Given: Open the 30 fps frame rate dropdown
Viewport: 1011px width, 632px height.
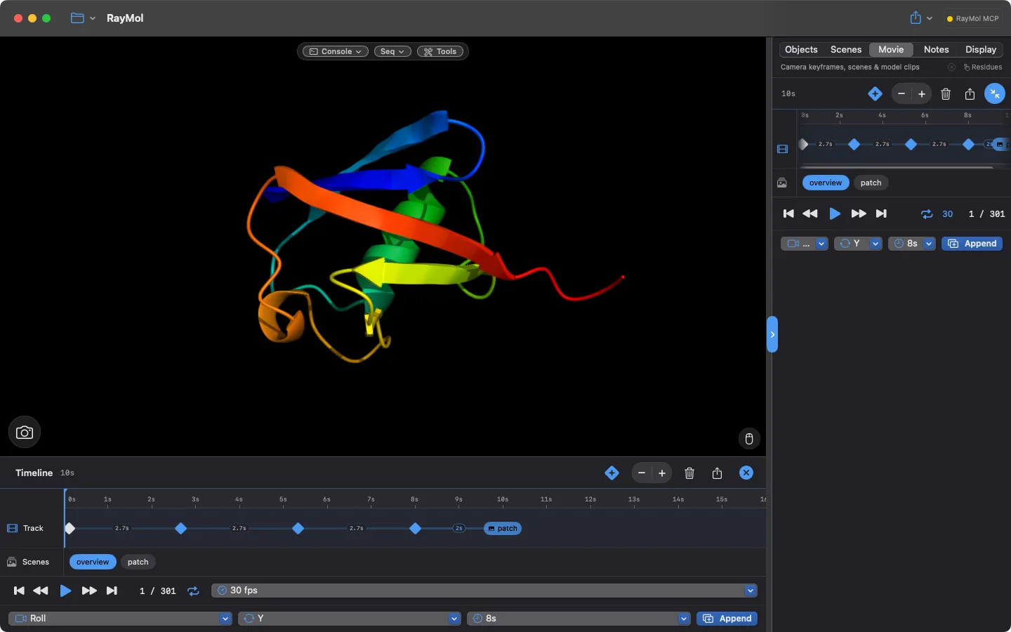Looking at the screenshot, I should tap(484, 591).
